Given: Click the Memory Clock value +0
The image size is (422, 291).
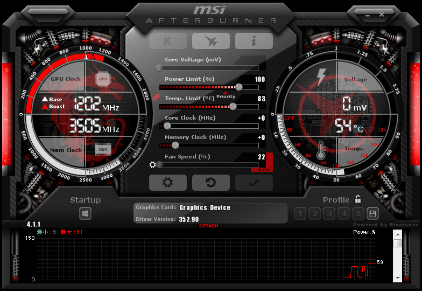Looking at the screenshot, I should pos(262,137).
